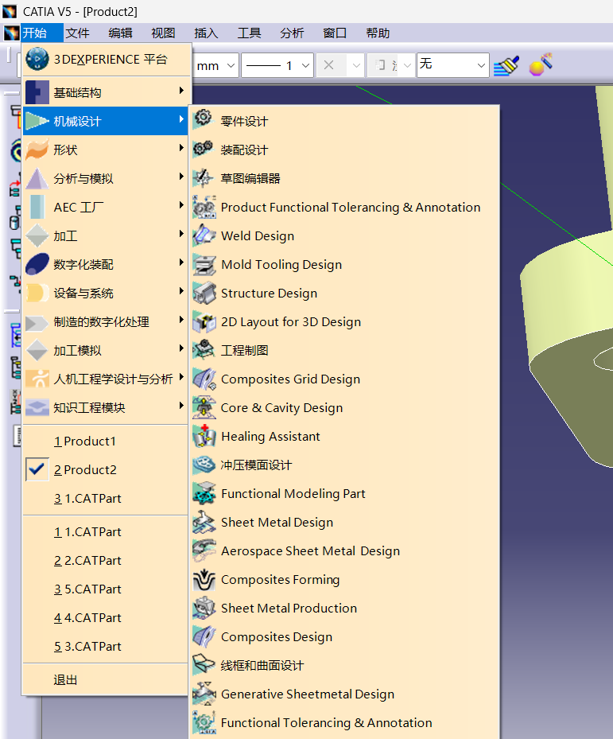The width and height of the screenshot is (613, 739).
Task: Click the Weld Design icon
Action: tap(204, 235)
